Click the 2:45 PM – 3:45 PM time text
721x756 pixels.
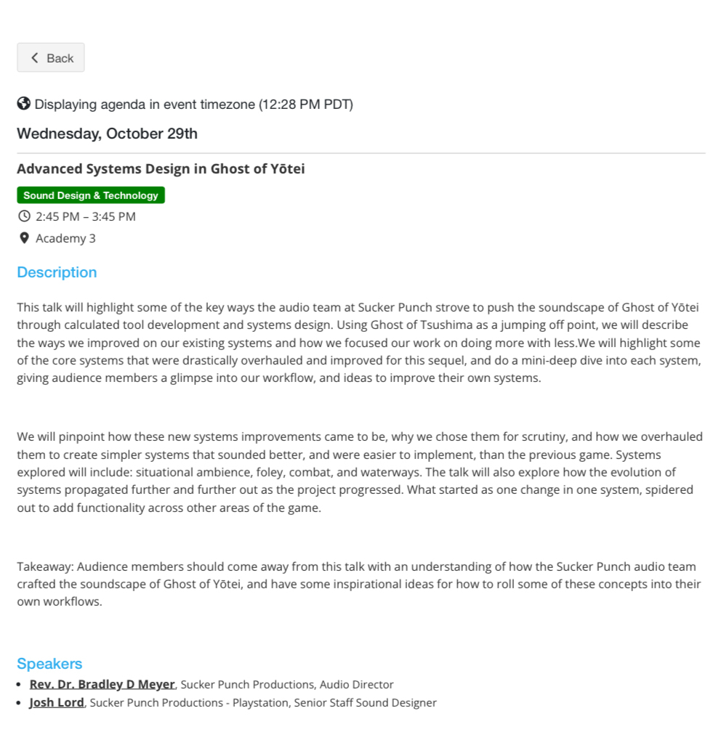click(x=86, y=216)
